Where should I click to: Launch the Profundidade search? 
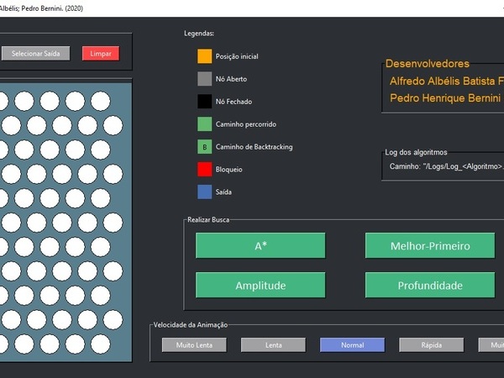point(429,286)
